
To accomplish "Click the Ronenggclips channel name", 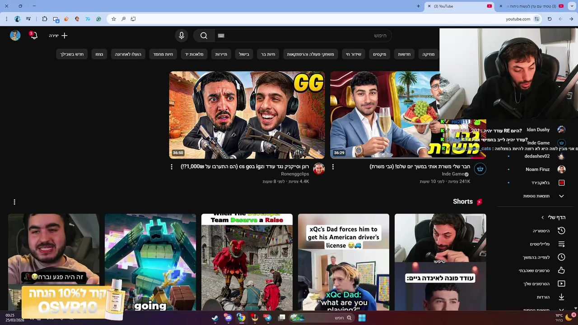I will click(x=295, y=174).
